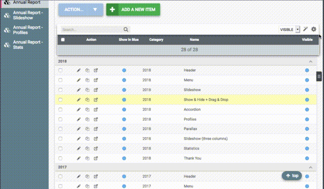Duplicate the 2018 Accordion row
Screen dimensions: 324x189
pos(87,110)
